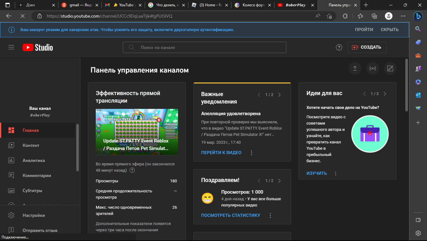
Task: Go to previous idea card
Action: coord(365,94)
